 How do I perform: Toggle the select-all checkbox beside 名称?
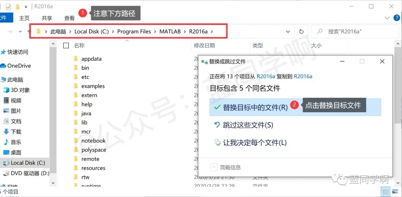click(66, 46)
